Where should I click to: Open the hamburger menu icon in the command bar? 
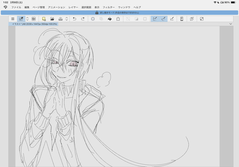13,19
